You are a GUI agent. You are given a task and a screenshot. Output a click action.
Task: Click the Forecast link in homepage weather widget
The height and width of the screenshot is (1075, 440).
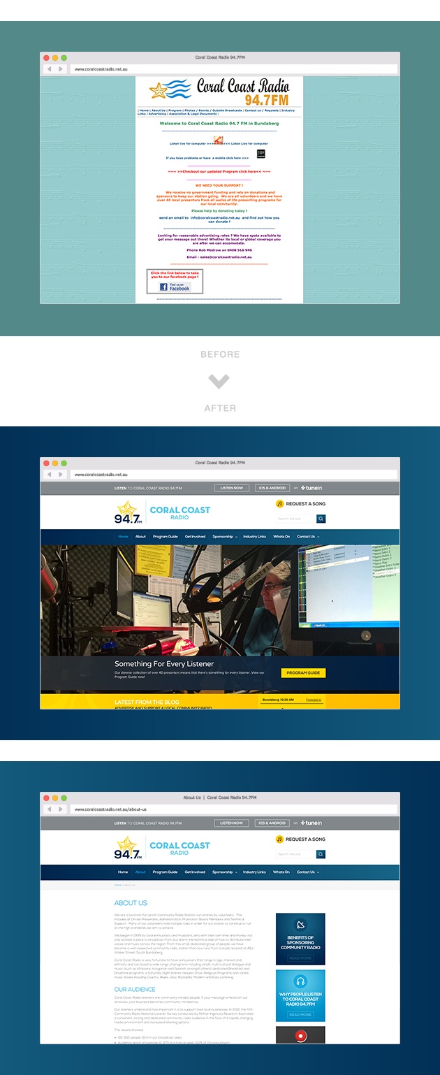pos(314,699)
